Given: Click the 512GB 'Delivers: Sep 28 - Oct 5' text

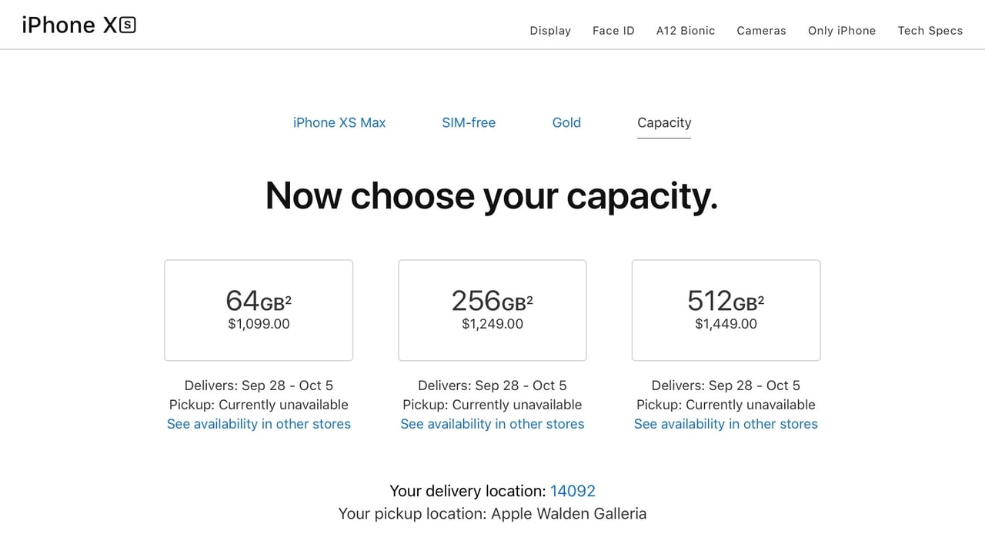Looking at the screenshot, I should click(x=726, y=385).
